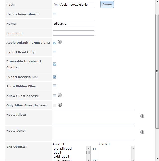Screen dimensions: 159x161
Task: Click the Browse button next to Path
Action: point(107,4)
